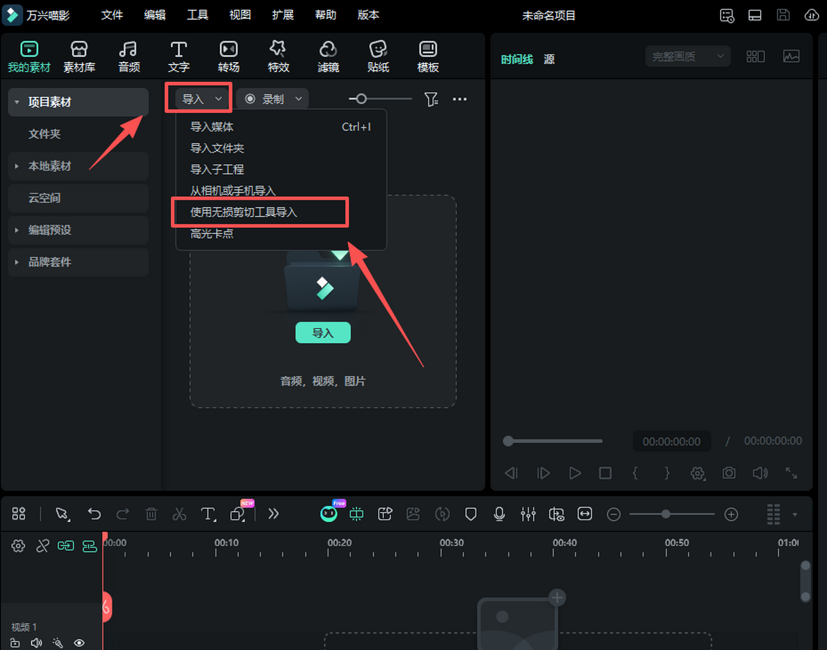Open the 完整画质 quality dropdown
This screenshot has width=827, height=650.
[x=687, y=56]
